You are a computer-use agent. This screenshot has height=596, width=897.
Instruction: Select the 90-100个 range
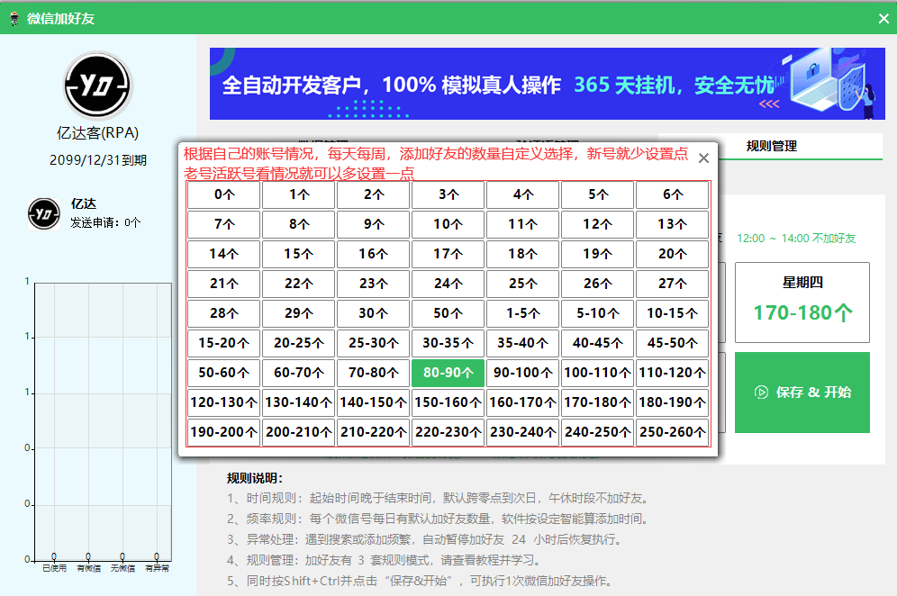click(523, 373)
